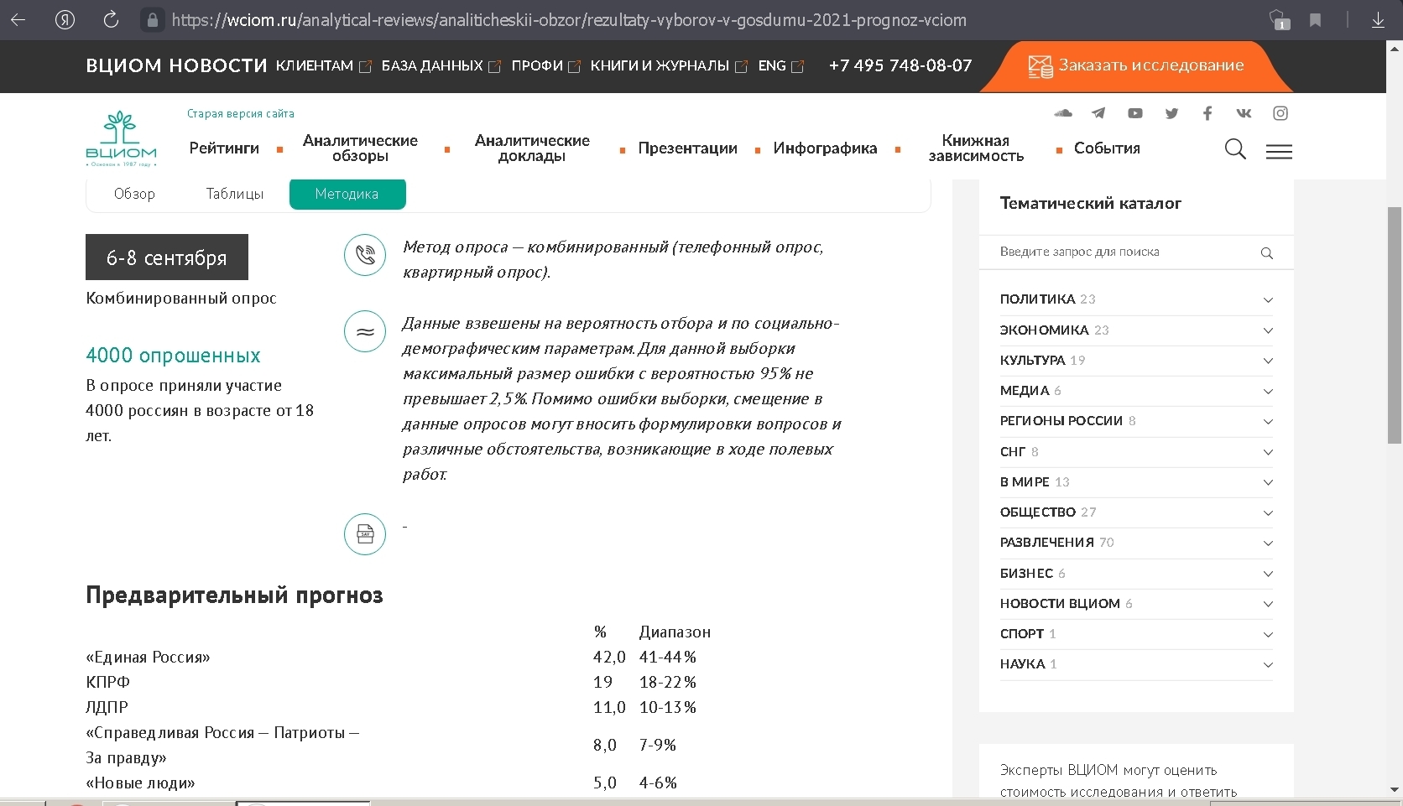Click the SoundCloud icon
This screenshot has width=1403, height=806.
1063,113
